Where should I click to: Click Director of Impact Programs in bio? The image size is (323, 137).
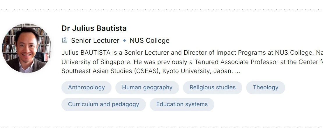(218, 53)
